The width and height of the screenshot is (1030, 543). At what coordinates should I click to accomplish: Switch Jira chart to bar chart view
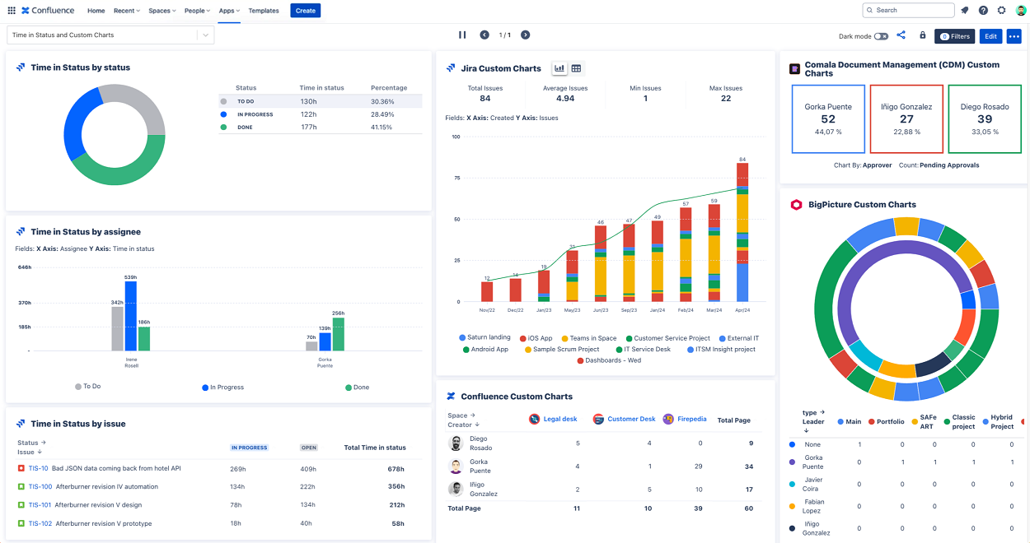[559, 68]
